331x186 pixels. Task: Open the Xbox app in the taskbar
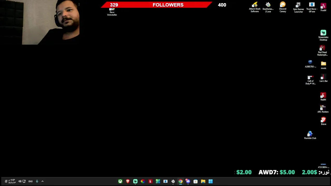coord(120,181)
